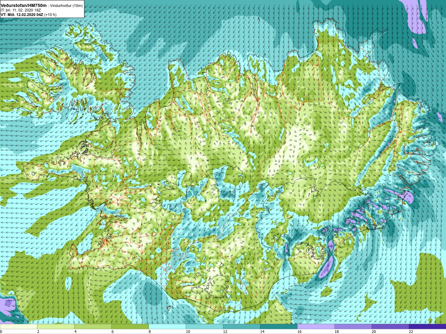Viewport: 446px width, 334px height.
Task: Pick the 8–10 light cyan legend swatch
Action: point(167,327)
